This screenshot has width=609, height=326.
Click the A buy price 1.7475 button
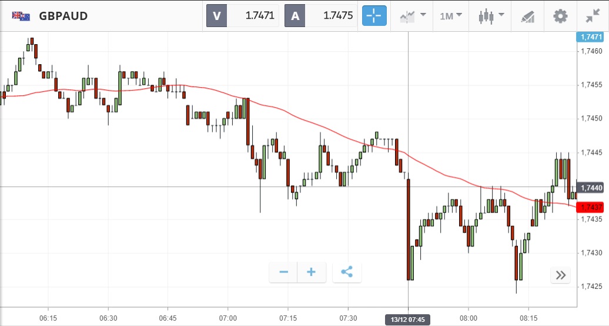(x=321, y=16)
